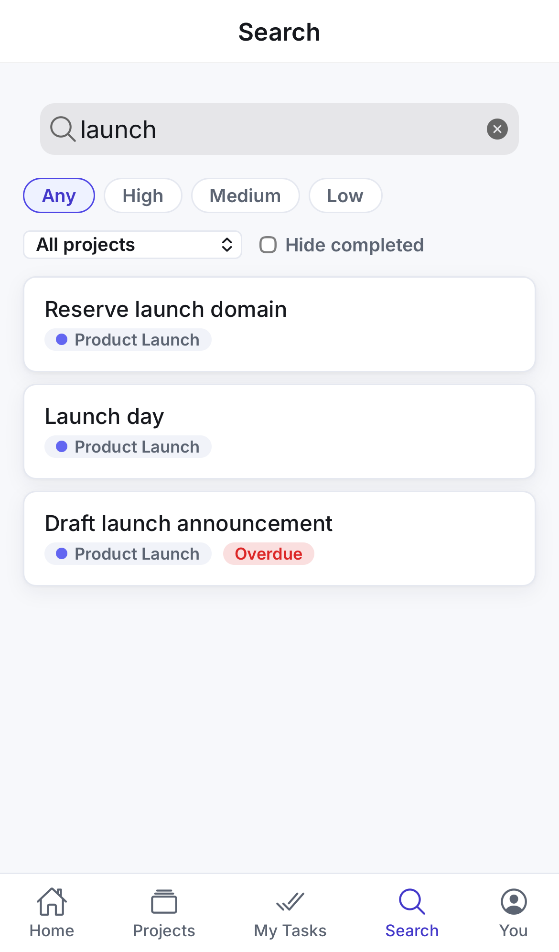Tap the magnifying glass icon in search bar

point(63,129)
